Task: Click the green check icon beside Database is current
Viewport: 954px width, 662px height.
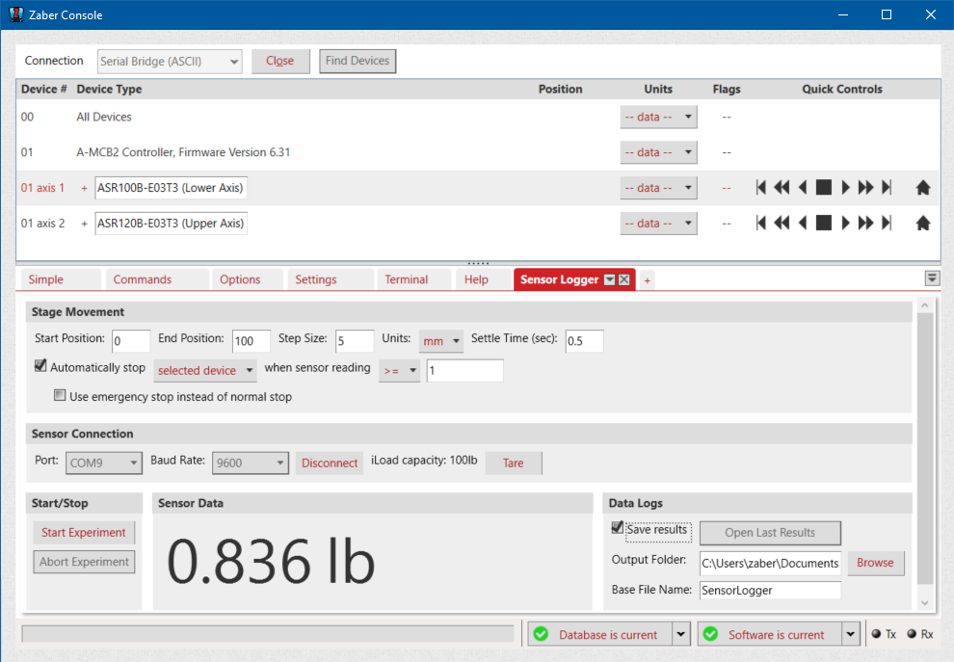Action: (541, 634)
